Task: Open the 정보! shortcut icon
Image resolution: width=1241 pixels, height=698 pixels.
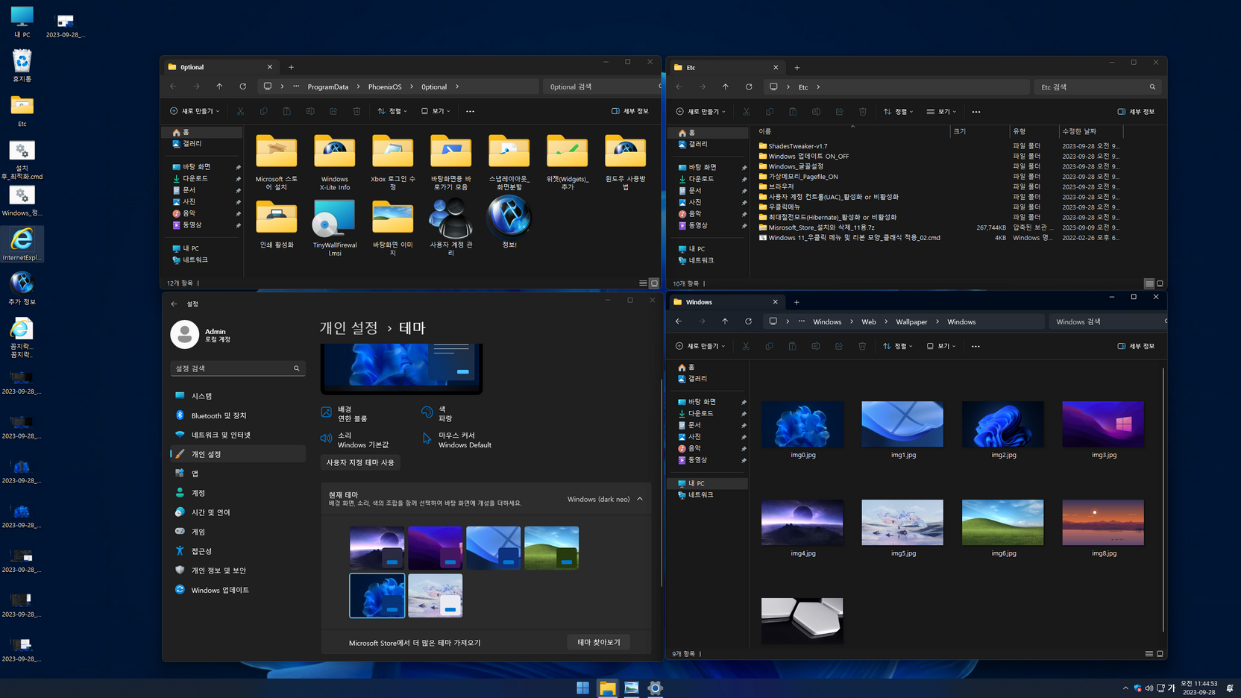Action: [509, 222]
